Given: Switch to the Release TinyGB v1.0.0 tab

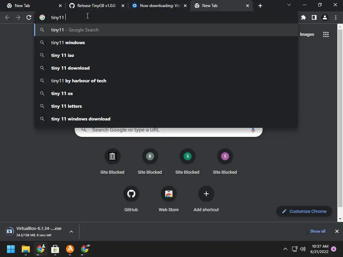Looking at the screenshot, I should click(96, 6).
